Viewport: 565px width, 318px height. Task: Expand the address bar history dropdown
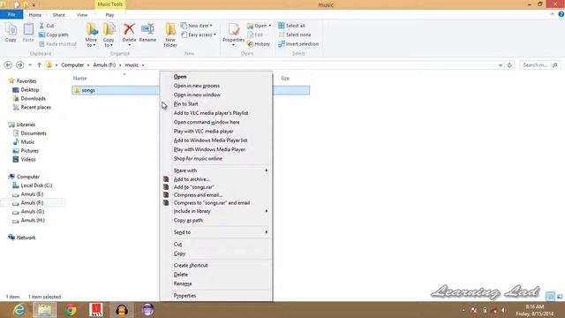coord(501,65)
